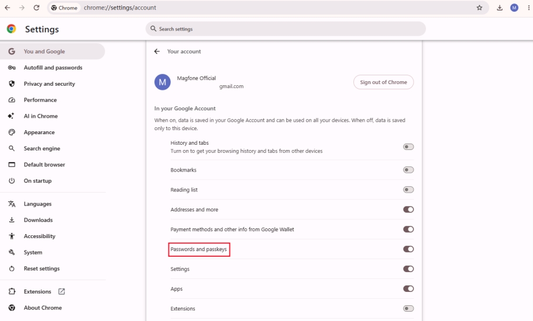Click the Search settings field
This screenshot has height=321, width=533.
click(286, 29)
